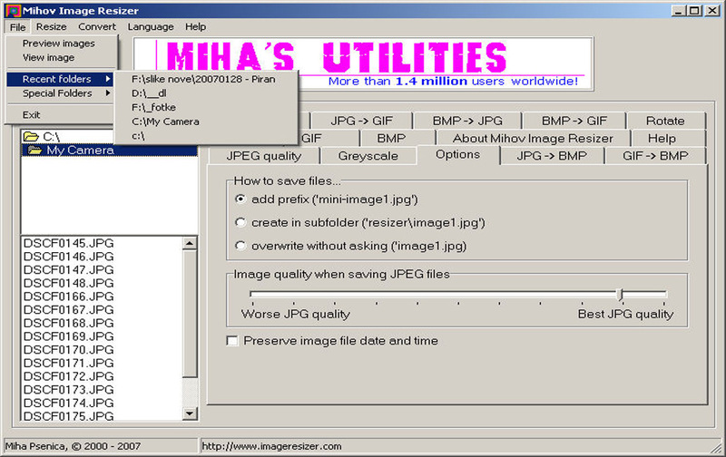
Task: Select file DSCF0146.JPG
Action: pos(69,257)
